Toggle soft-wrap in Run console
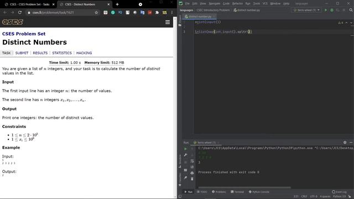354x199 pixels. tap(192, 161)
